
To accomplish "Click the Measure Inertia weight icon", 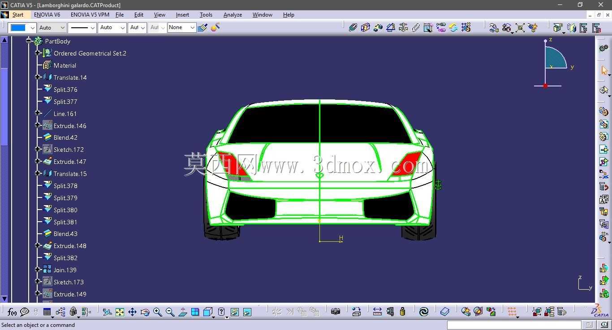I will coord(402,312).
